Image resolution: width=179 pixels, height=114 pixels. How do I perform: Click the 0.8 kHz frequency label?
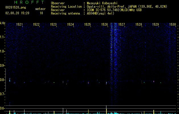pyautogui.click(x=3, y=80)
